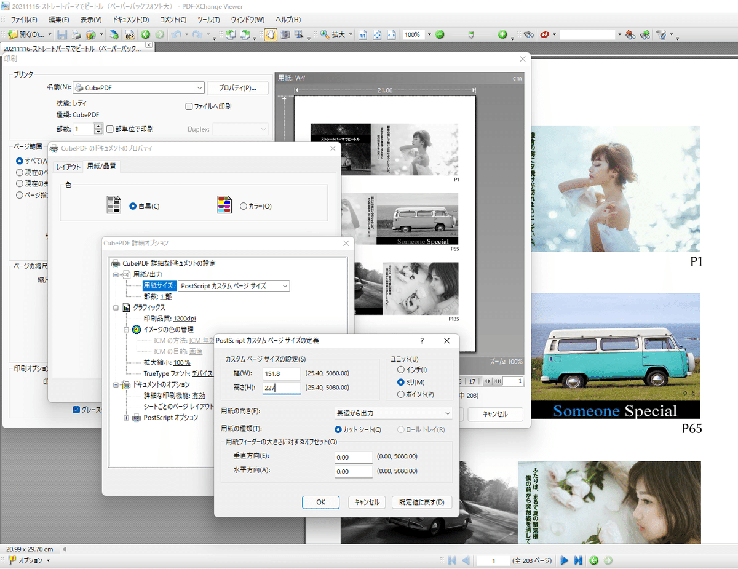Open 用紙サイズ PostScript custom page dropdown
Screen dimensions: 738x569
tap(233, 286)
